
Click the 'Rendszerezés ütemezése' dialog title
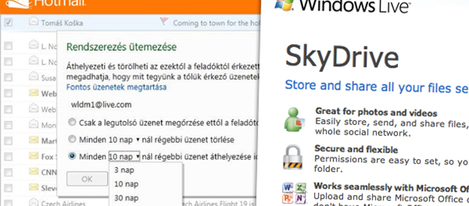tap(121, 47)
